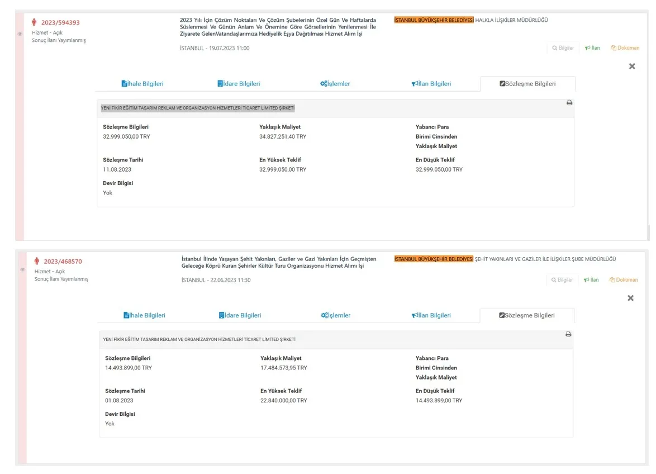Click the tender title starting with 2023 Yılı İçin Çözüm Noktaları

(x=278, y=27)
